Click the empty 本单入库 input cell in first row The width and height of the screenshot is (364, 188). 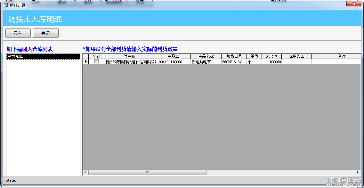click(297, 62)
